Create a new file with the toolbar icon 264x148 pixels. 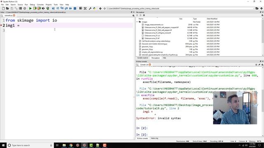[x=3, y=8]
